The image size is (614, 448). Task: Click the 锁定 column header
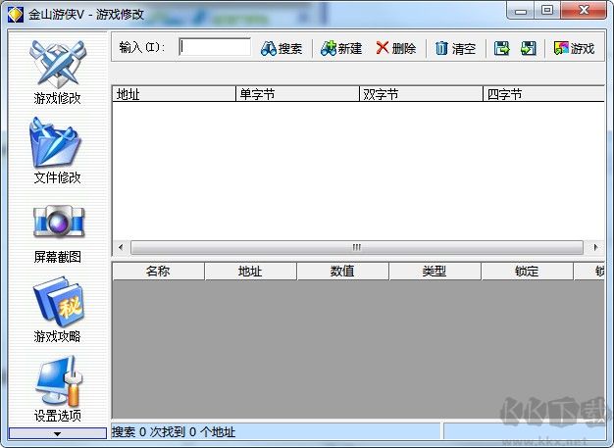[527, 272]
